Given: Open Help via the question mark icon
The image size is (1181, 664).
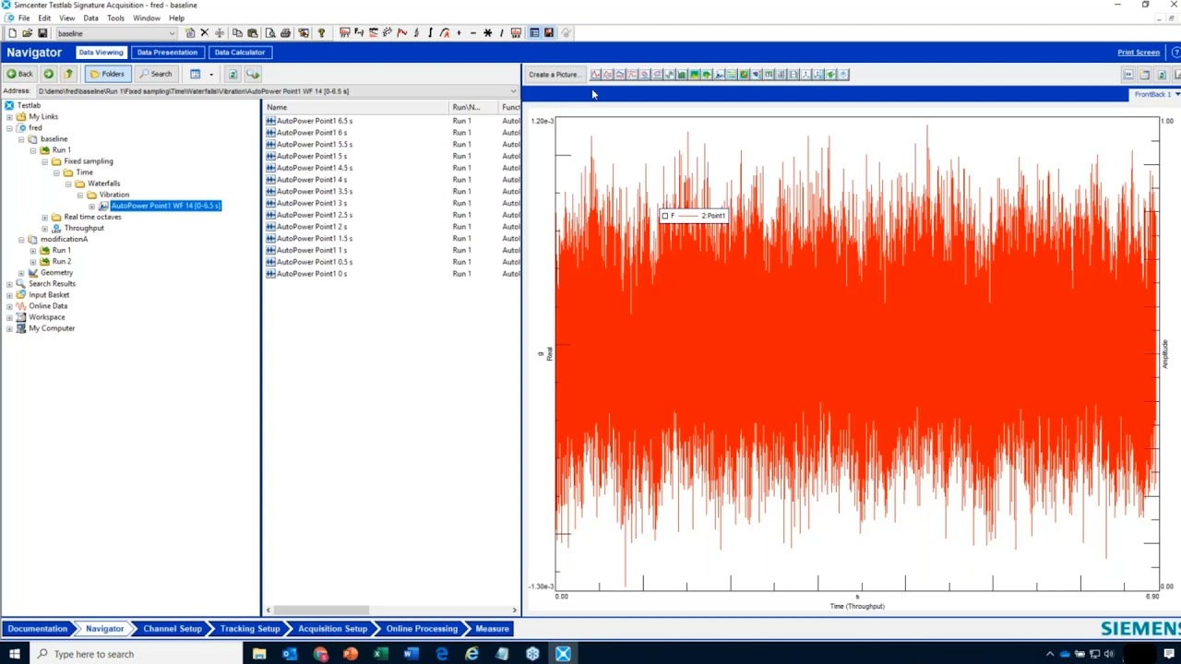Looking at the screenshot, I should [321, 33].
